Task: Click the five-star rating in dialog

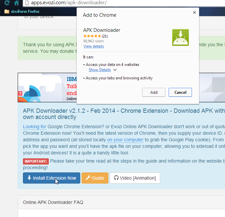Action: click(92, 36)
